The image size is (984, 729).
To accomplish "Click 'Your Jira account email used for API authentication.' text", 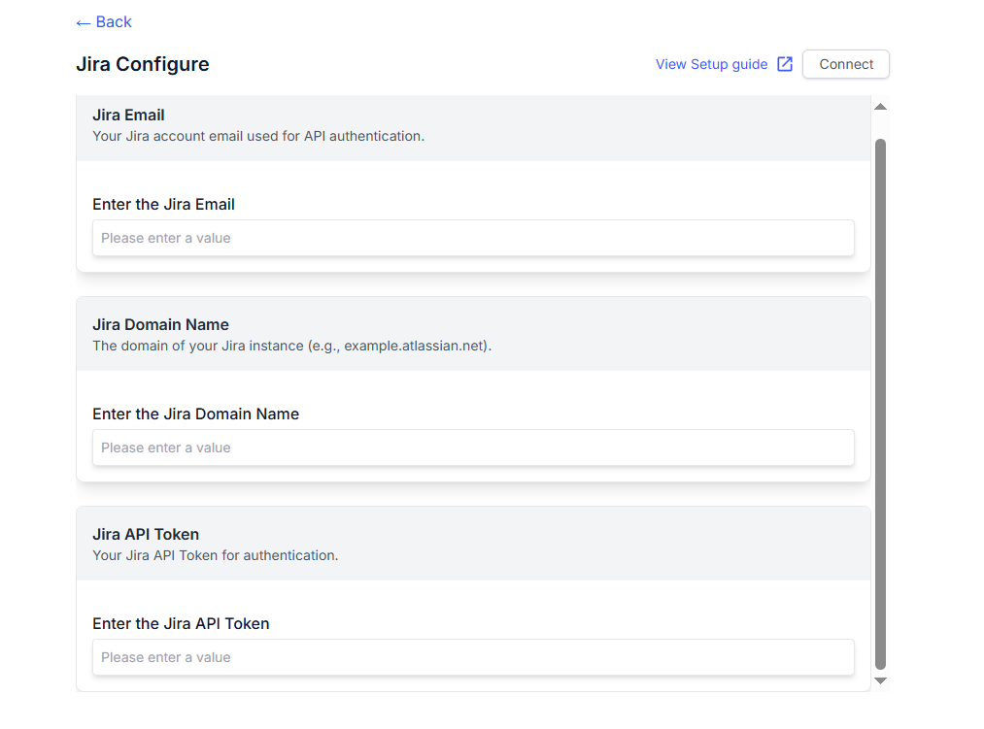I will coord(258,136).
